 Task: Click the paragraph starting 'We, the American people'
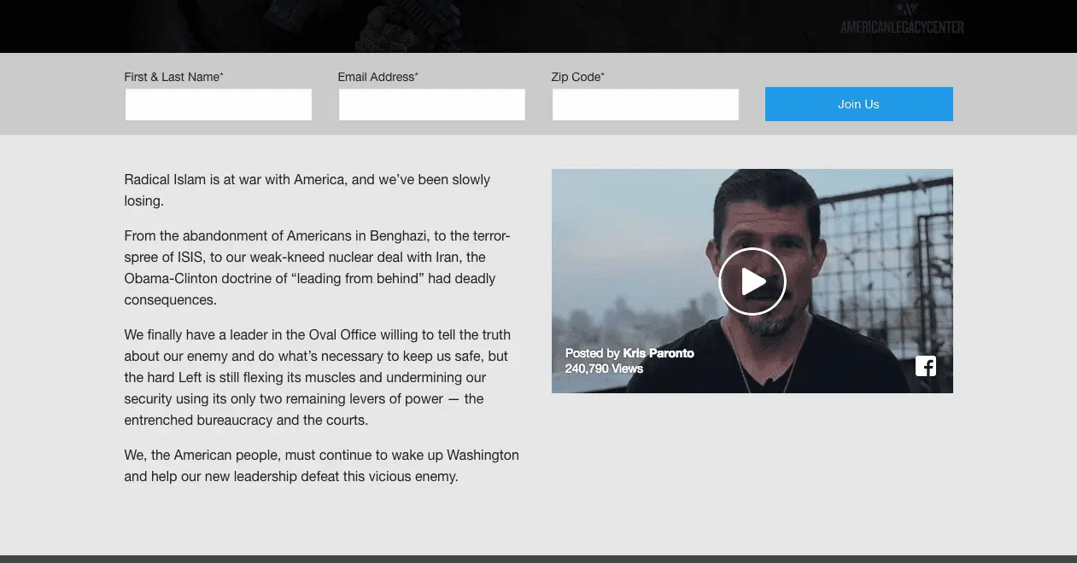point(321,466)
